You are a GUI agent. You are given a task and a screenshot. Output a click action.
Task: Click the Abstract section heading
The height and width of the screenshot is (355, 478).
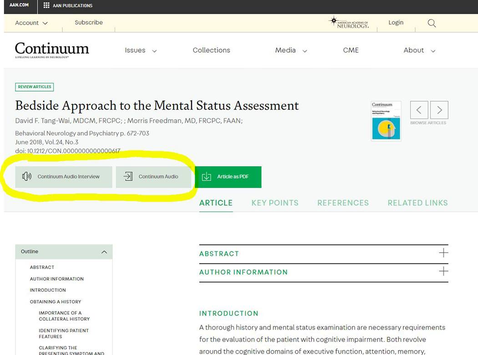(x=219, y=254)
